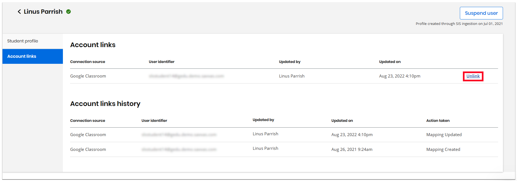The height and width of the screenshot is (181, 517).
Task: Click the profile created through SIS ingestion note
Action: click(x=459, y=24)
